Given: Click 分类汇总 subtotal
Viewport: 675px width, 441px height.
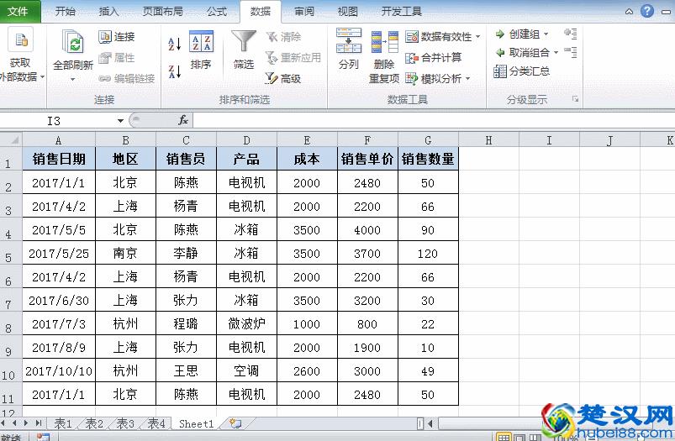Looking at the screenshot, I should coord(522,71).
